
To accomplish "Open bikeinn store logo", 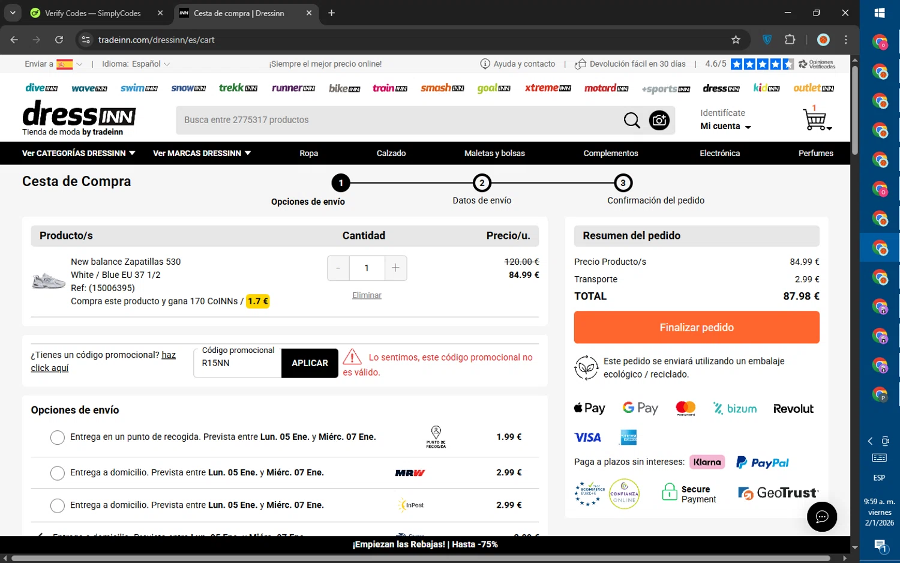I will tap(344, 88).
